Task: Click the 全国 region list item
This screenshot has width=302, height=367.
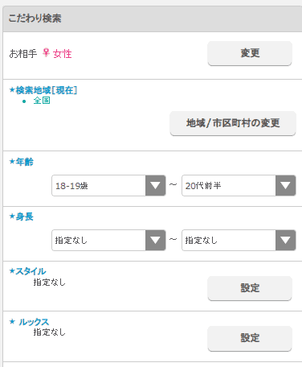Action: point(42,101)
